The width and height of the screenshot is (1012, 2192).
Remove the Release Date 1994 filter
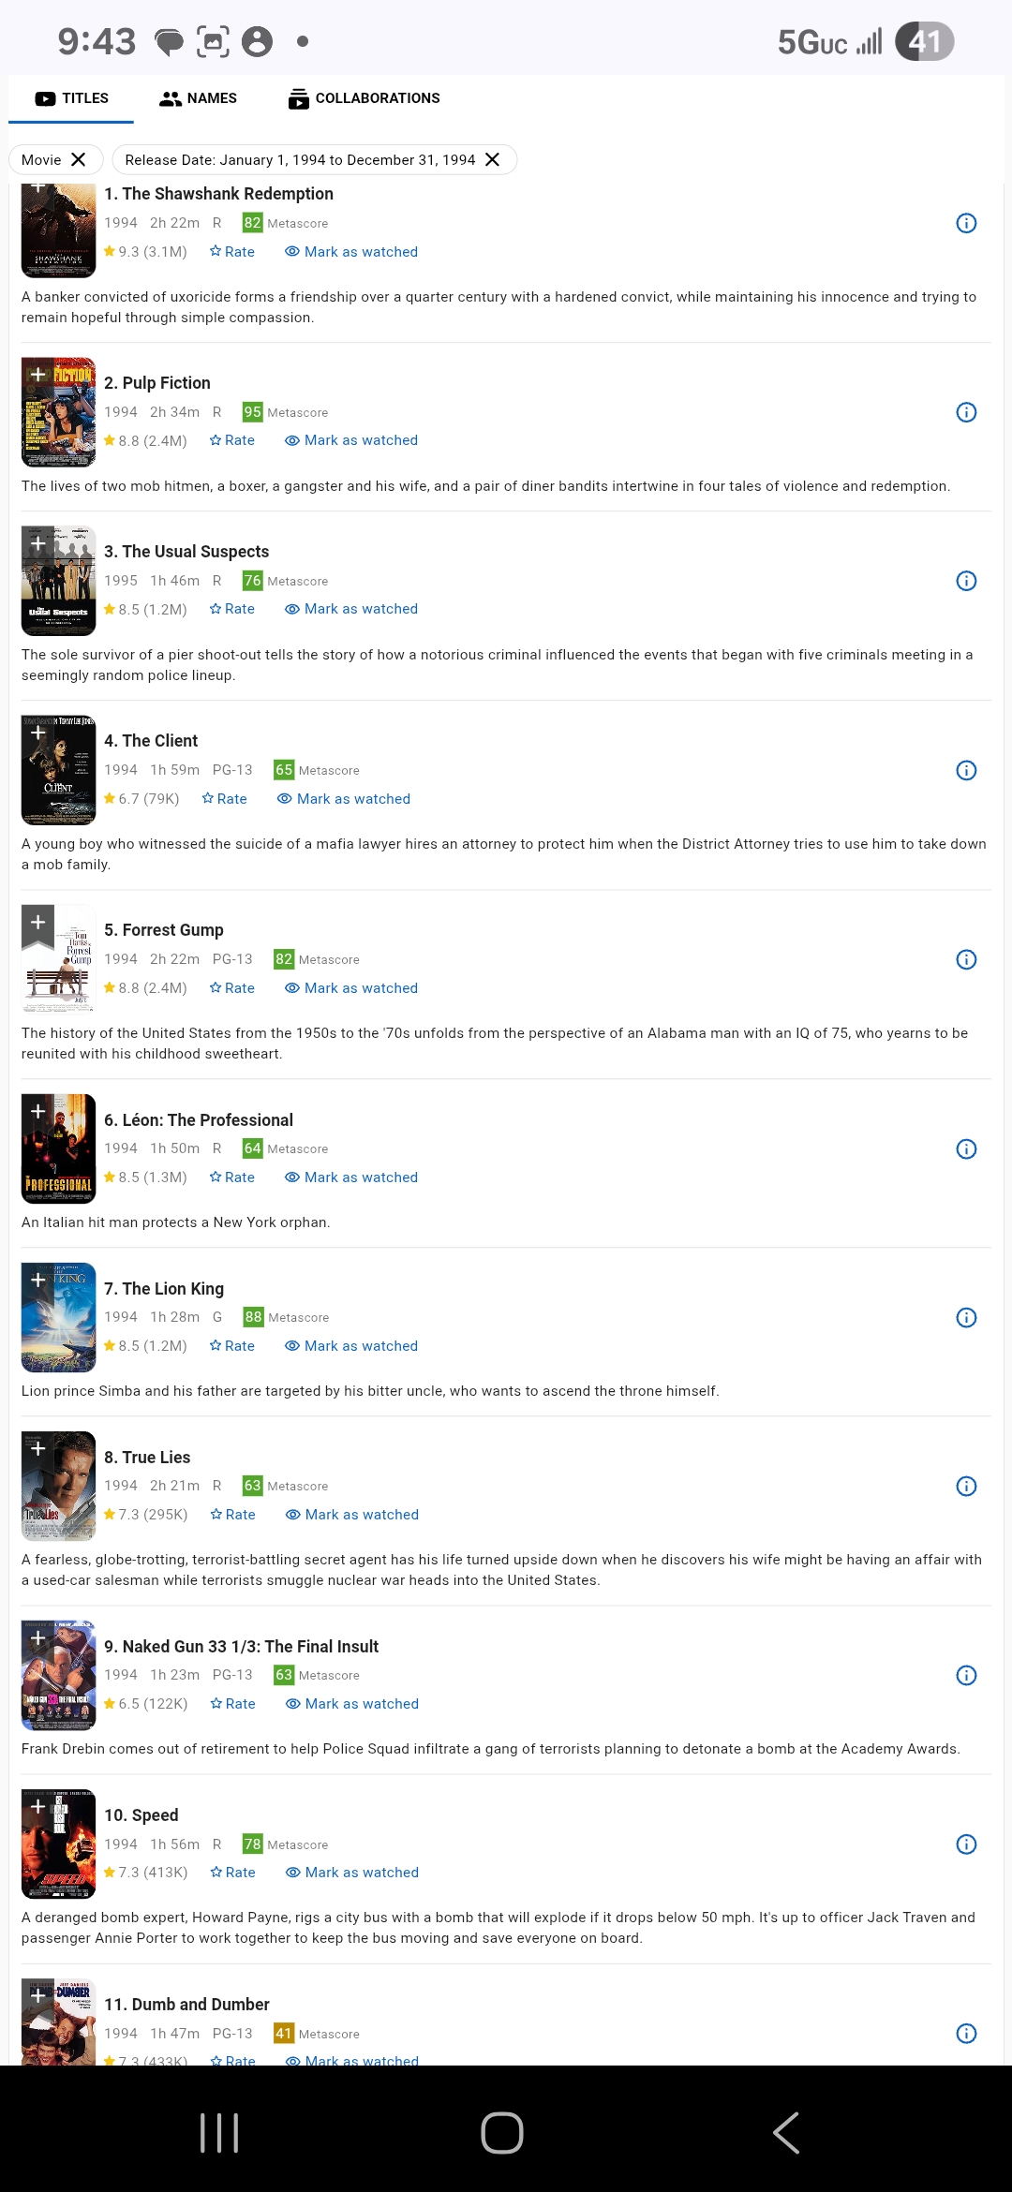492,159
